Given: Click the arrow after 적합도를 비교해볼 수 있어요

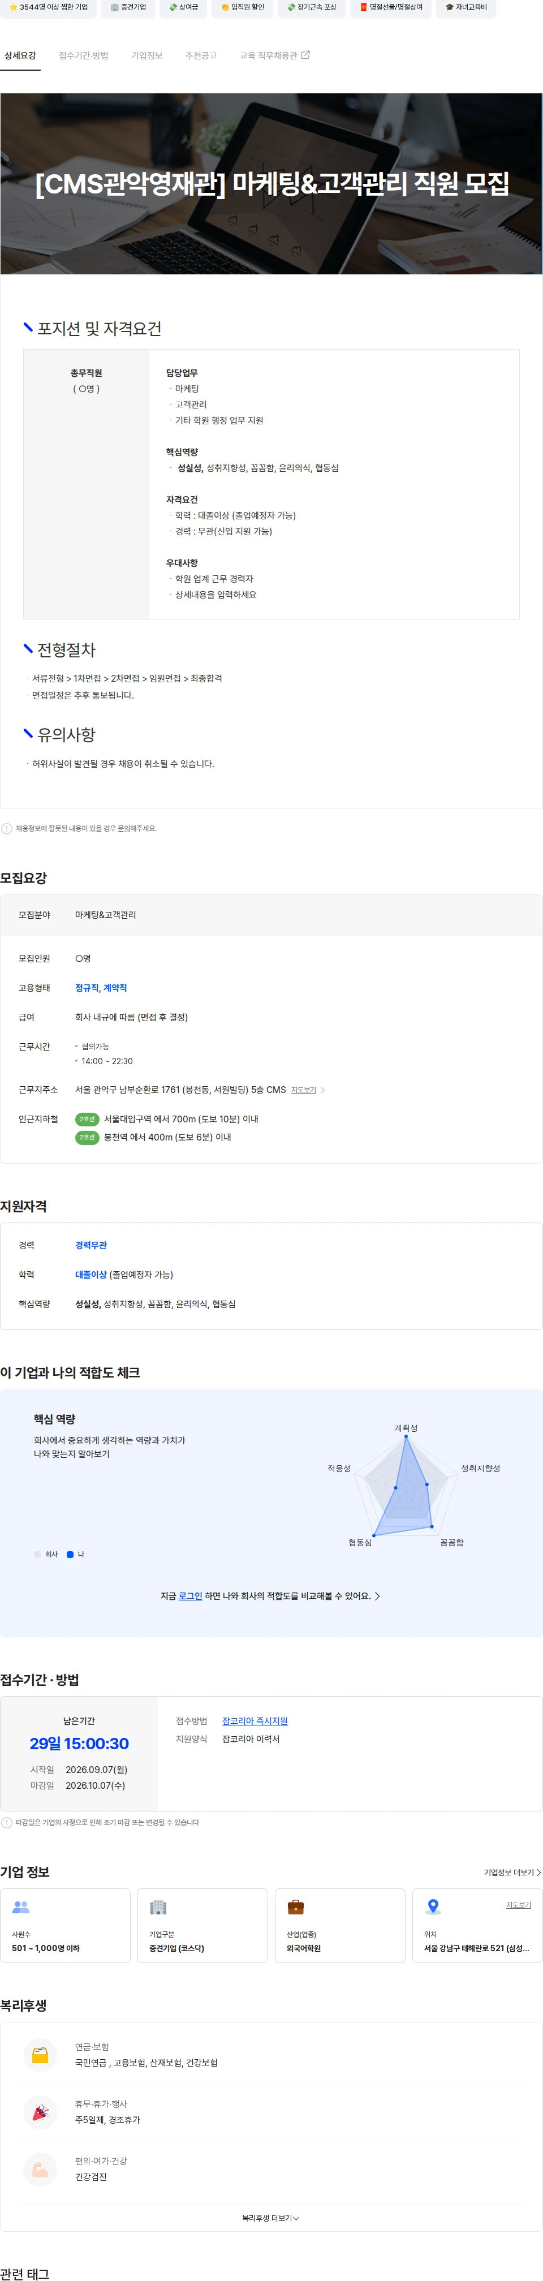Looking at the screenshot, I should [377, 1596].
